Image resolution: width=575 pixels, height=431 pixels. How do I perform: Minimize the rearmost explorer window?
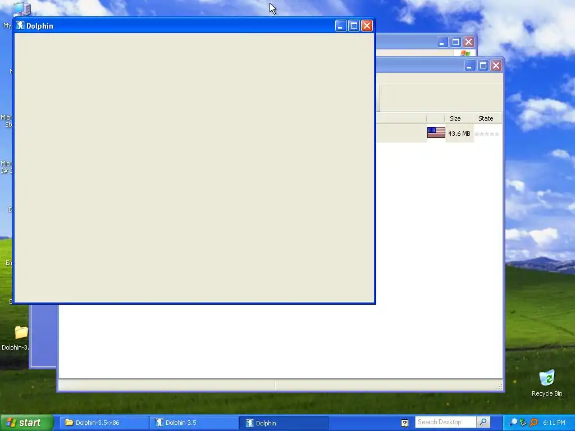(442, 42)
